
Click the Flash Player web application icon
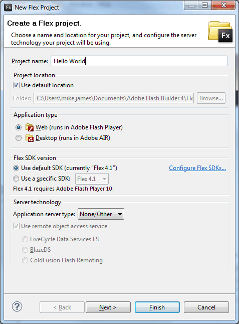(x=30, y=127)
